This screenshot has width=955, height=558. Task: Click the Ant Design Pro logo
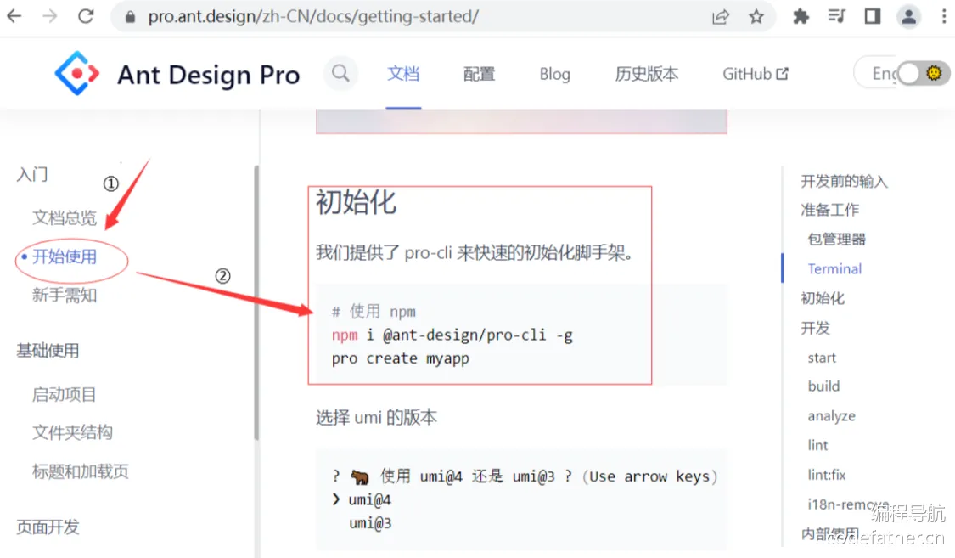click(76, 73)
